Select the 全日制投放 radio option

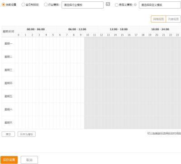pyautogui.click(x=23, y=5)
